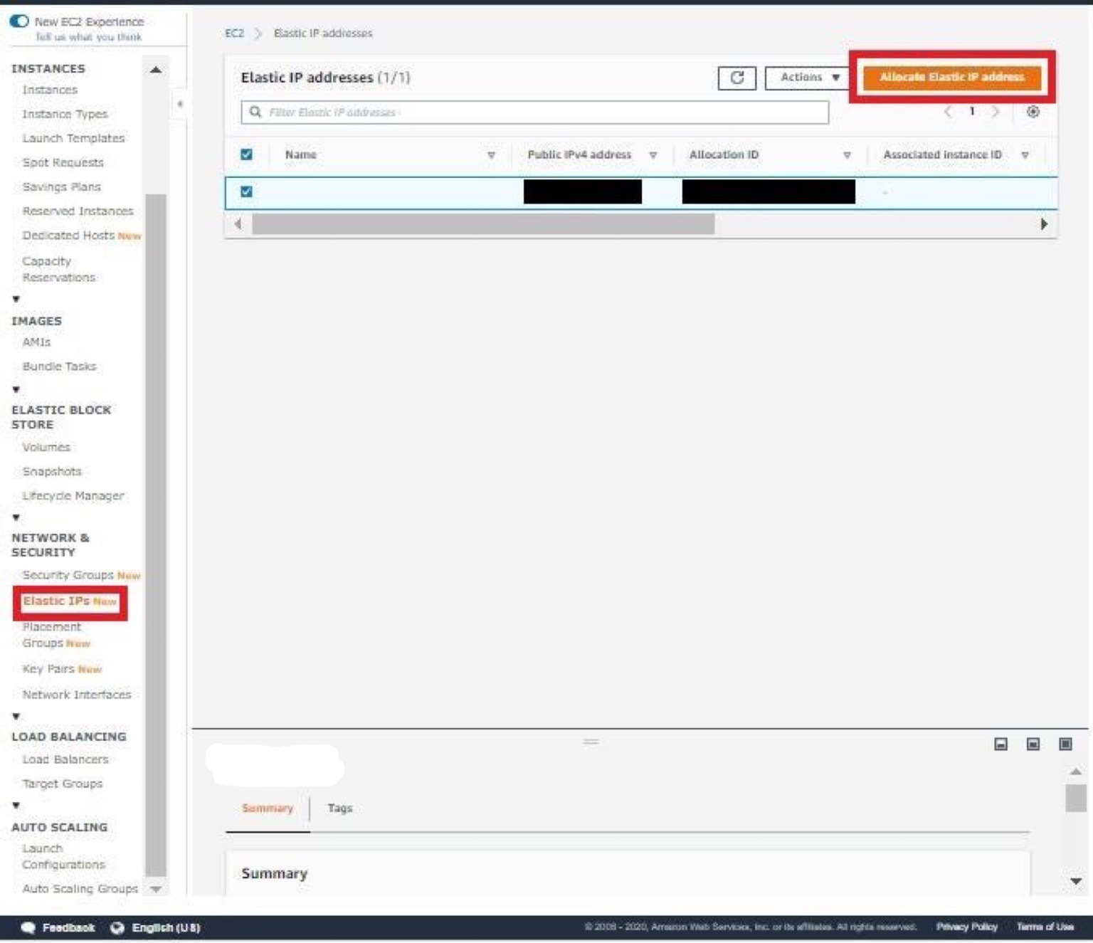Image resolution: width=1093 pixels, height=943 pixels.
Task: Click the details panel scrollbar thumb
Action: click(1075, 798)
